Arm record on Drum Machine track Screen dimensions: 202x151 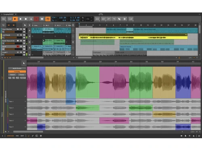pyautogui.click(x=18, y=29)
